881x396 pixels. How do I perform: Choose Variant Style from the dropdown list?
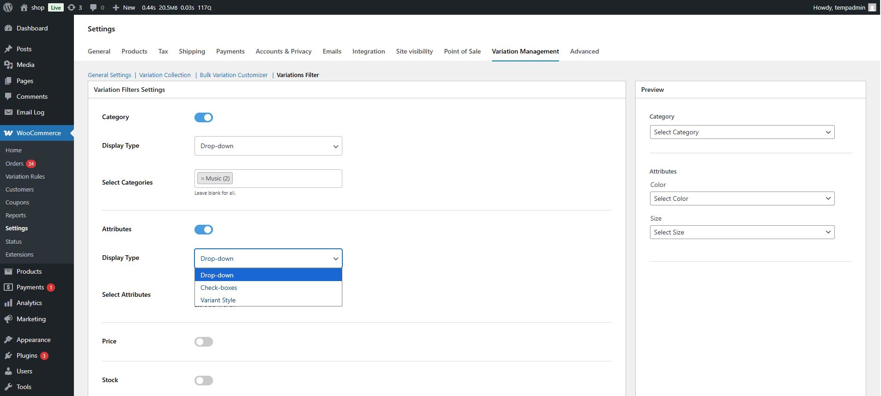coord(218,300)
